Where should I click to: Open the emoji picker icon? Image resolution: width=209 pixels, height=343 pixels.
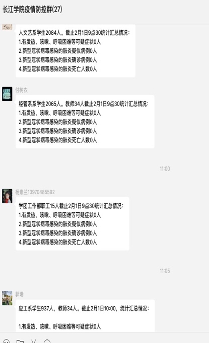tap(6, 341)
